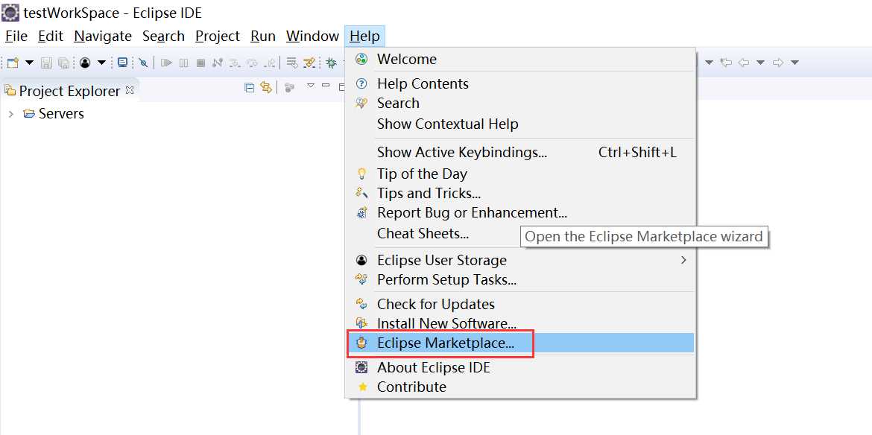Screen dimensions: 872x435
Task: Choose Search in the Help menu
Action: pyautogui.click(x=520, y=104)
